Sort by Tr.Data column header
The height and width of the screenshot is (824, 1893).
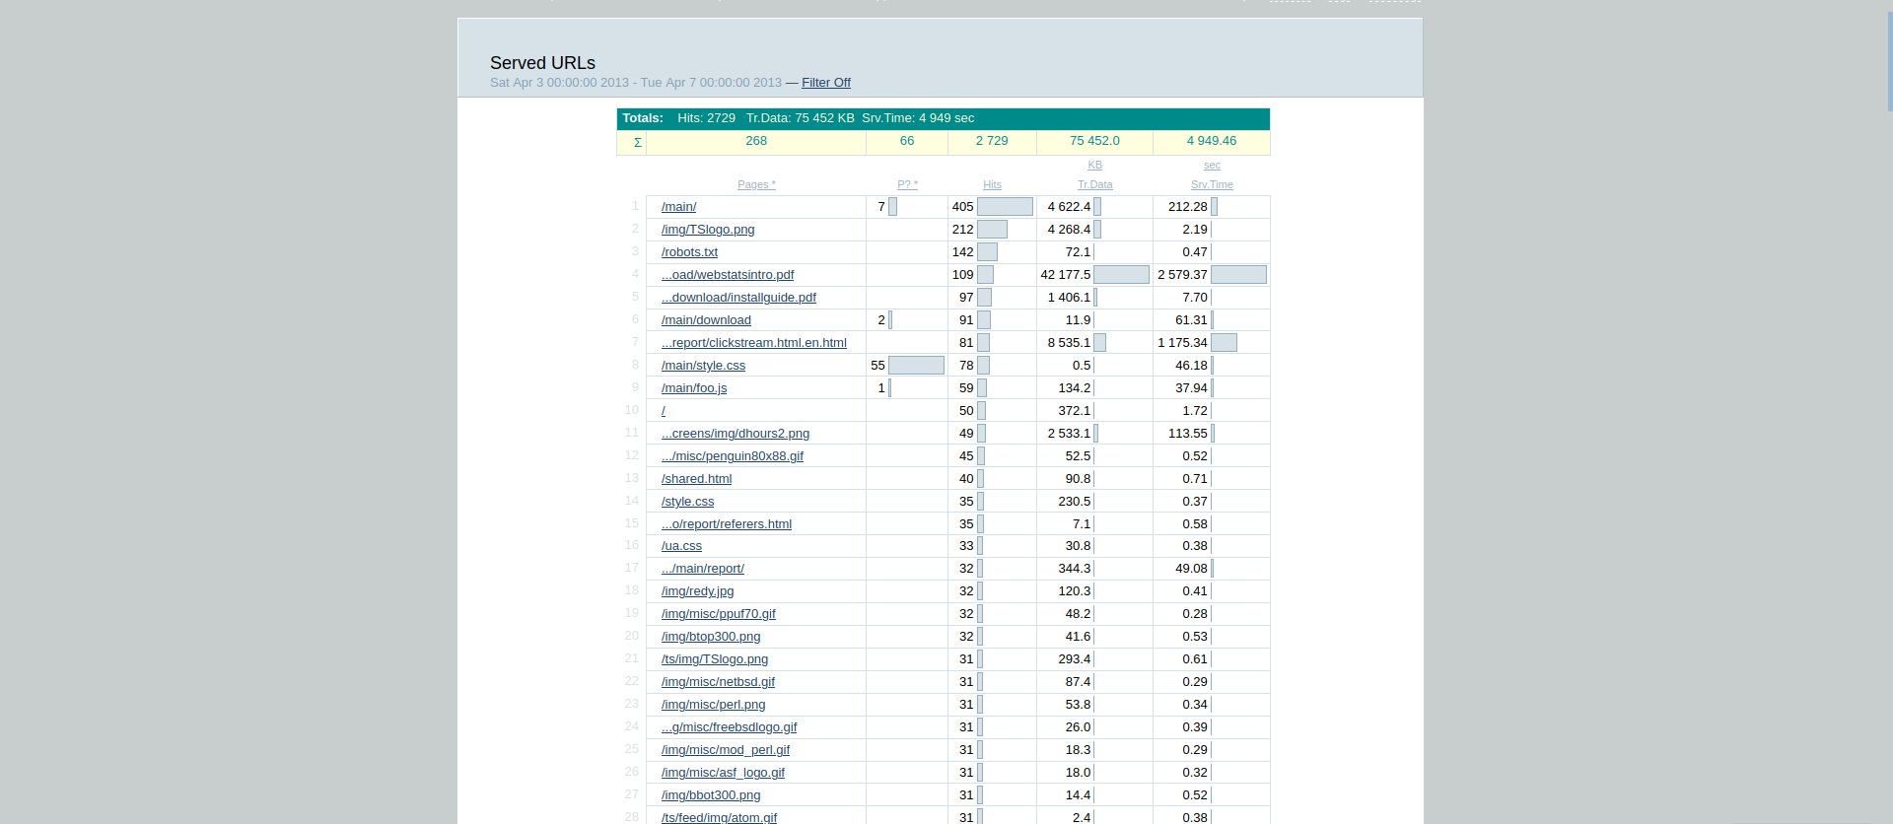pyautogui.click(x=1094, y=184)
